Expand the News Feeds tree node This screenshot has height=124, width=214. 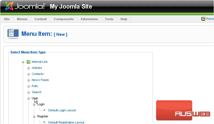tap(28, 80)
